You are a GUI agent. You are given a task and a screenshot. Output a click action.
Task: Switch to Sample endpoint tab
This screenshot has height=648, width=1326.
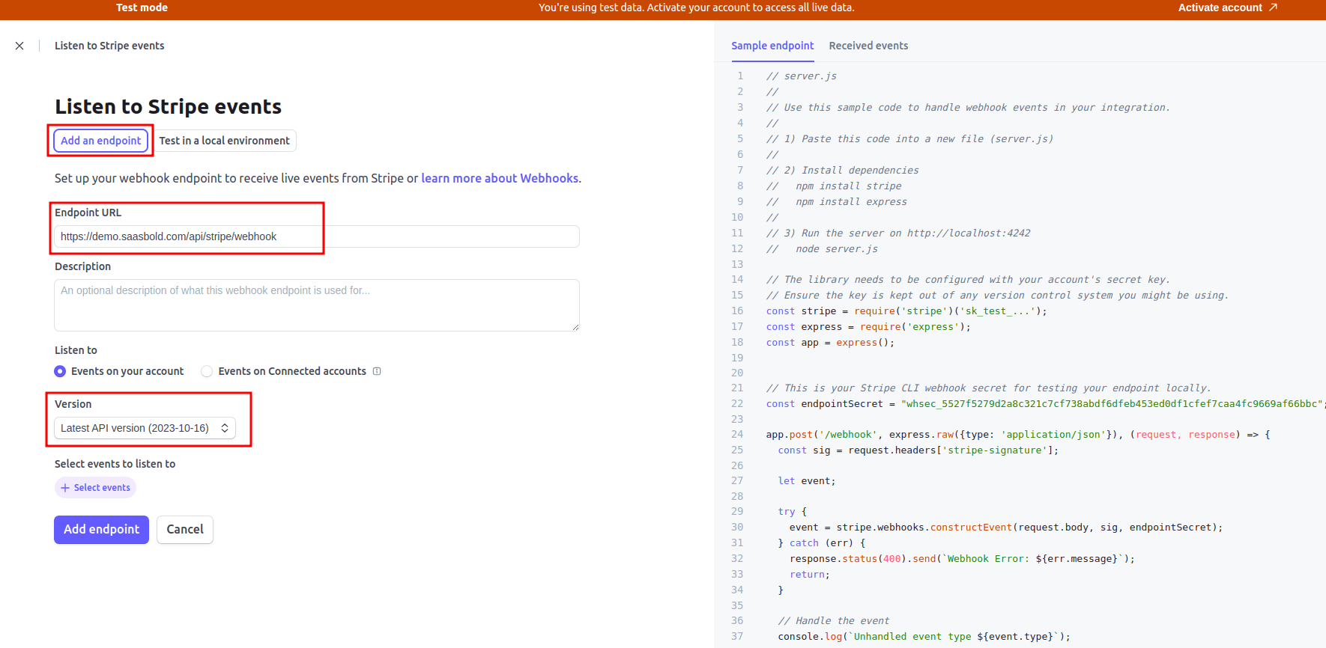772,46
